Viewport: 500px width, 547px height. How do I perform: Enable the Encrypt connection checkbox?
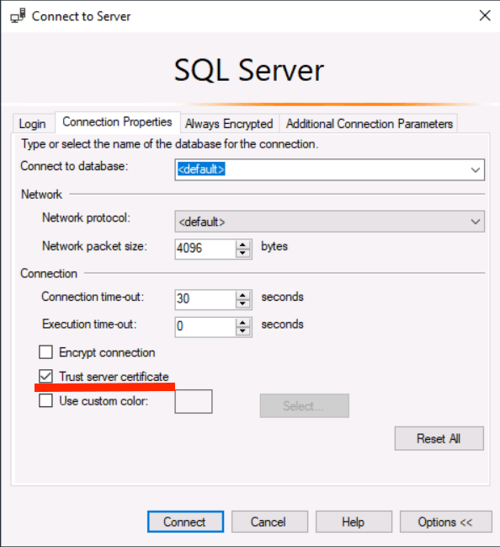click(x=45, y=352)
